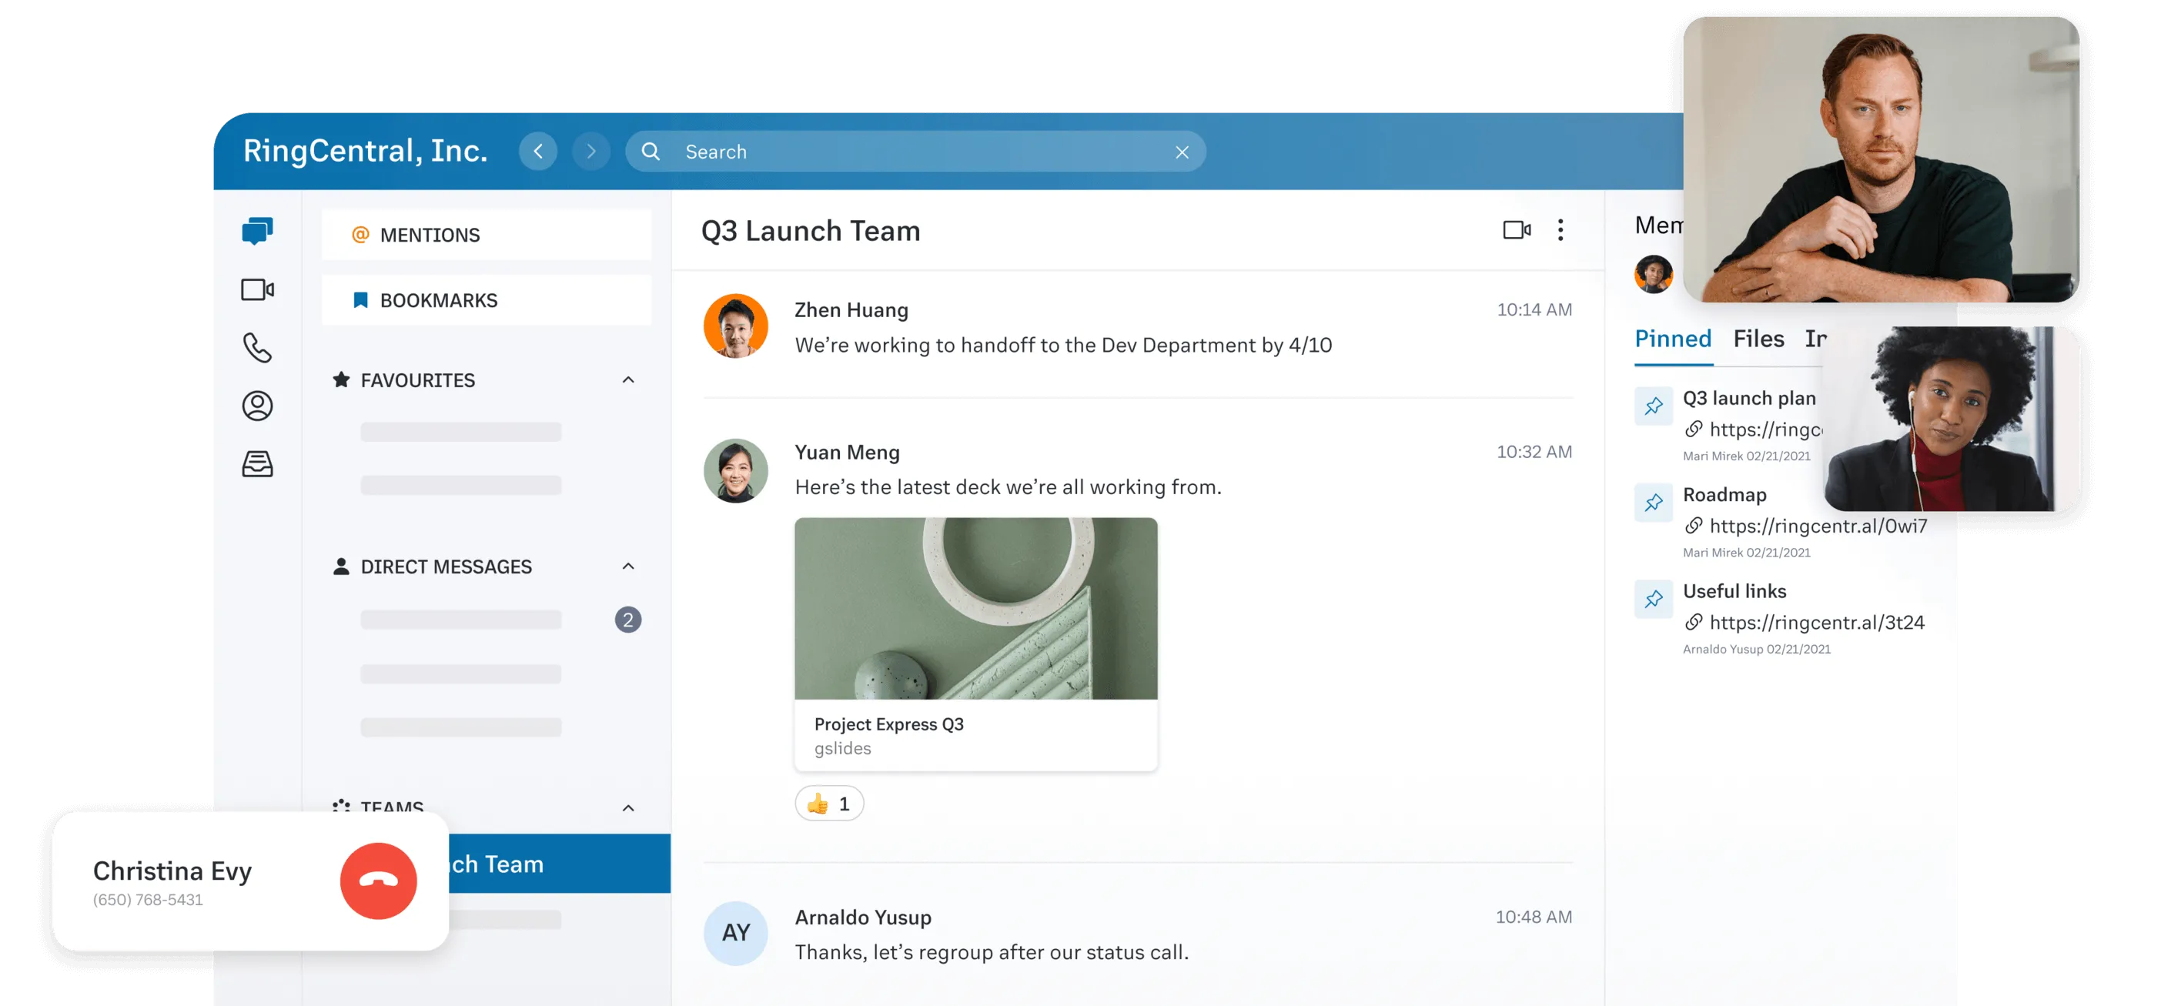Click the thumbs up reaction on Yuan's message
This screenshot has height=1006, width=2171.
[829, 803]
